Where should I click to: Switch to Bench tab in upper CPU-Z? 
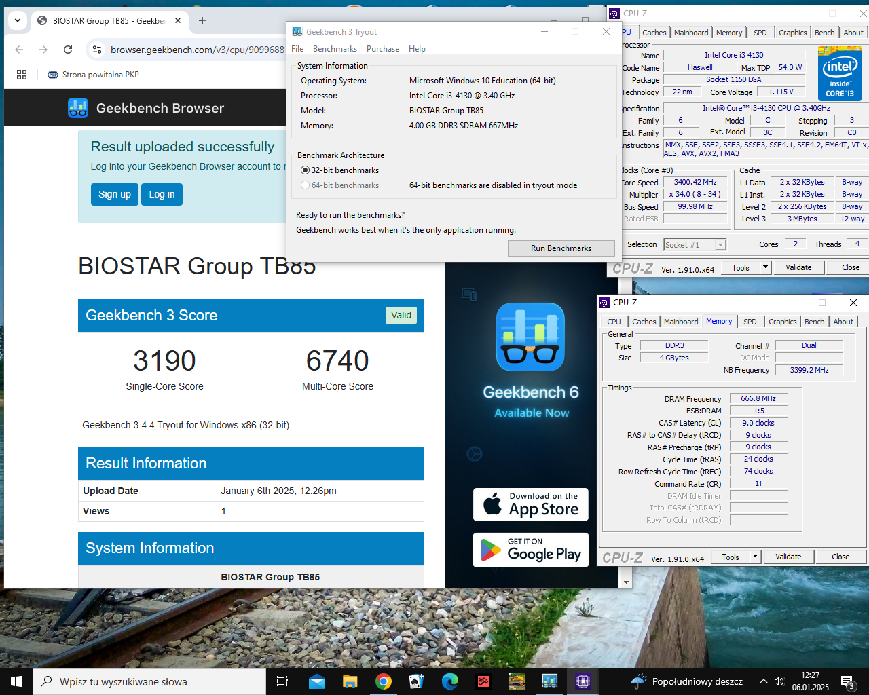click(824, 33)
